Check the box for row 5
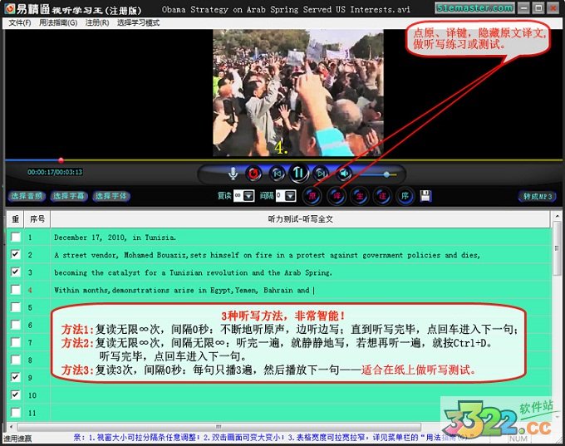Viewport: 565px width, 446px height. 16,307
